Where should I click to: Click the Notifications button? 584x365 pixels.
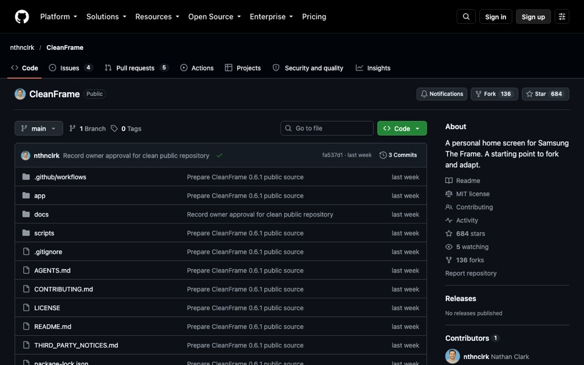click(442, 94)
